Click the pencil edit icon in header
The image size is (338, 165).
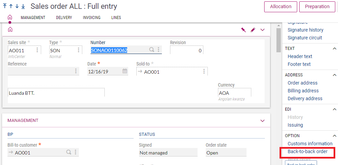(x=253, y=30)
